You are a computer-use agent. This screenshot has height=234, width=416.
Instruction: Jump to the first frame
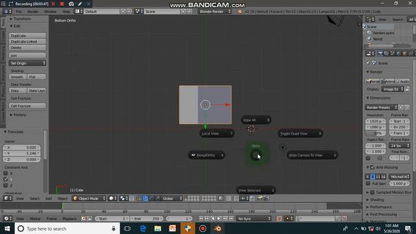tap(201, 218)
